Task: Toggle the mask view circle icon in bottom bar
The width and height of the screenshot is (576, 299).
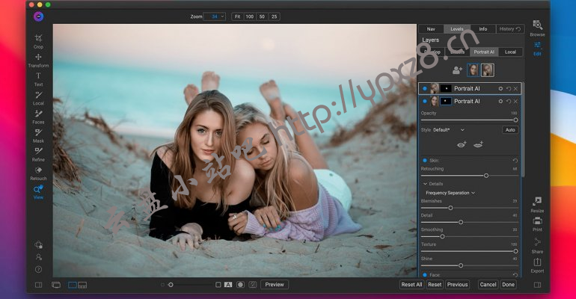Action: [240, 285]
